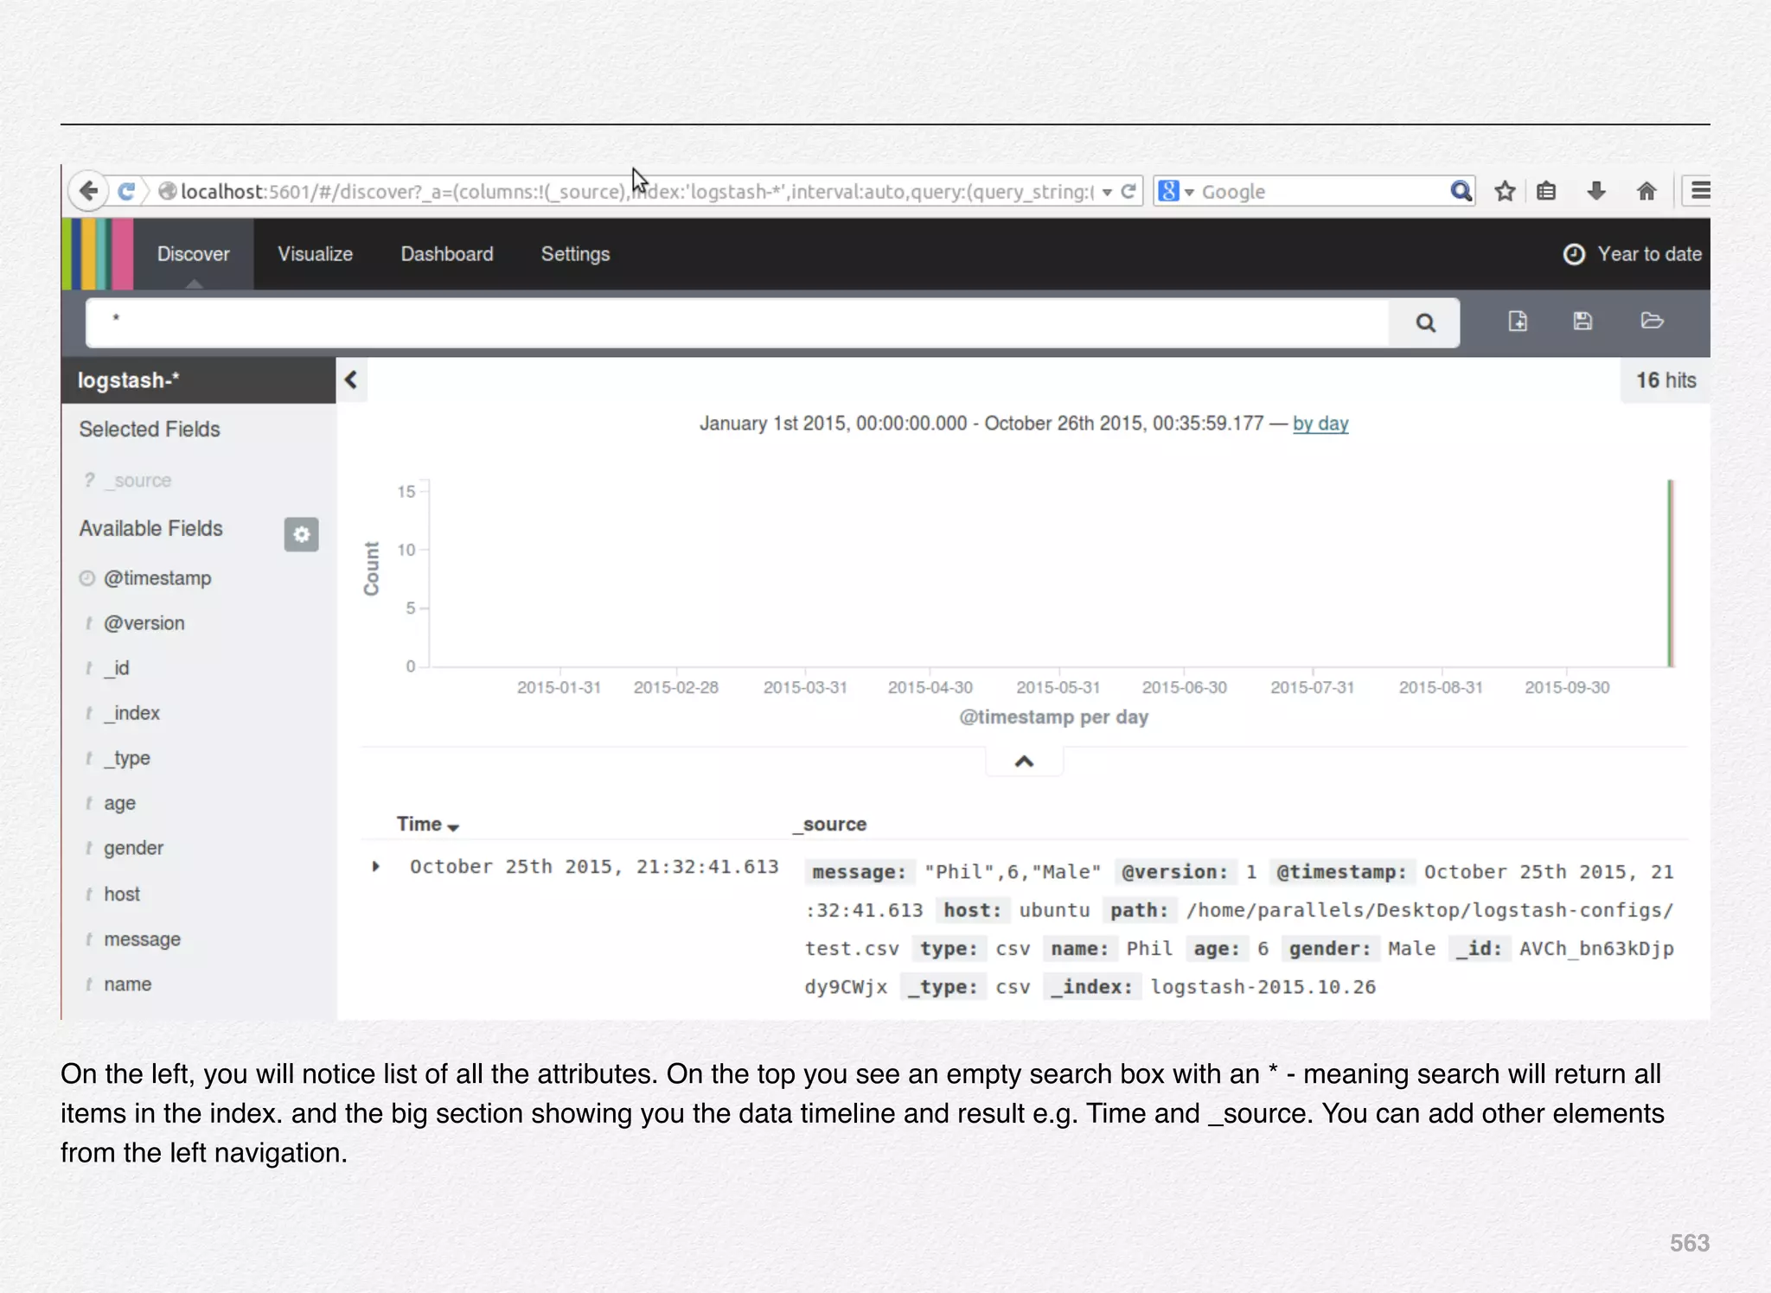Screen dimensions: 1771x1293
Task: Open the Settings tab
Action: click(575, 254)
